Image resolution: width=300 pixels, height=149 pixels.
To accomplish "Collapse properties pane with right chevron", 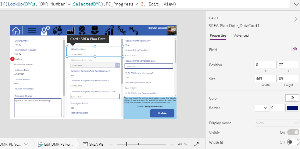I will coord(296,19).
